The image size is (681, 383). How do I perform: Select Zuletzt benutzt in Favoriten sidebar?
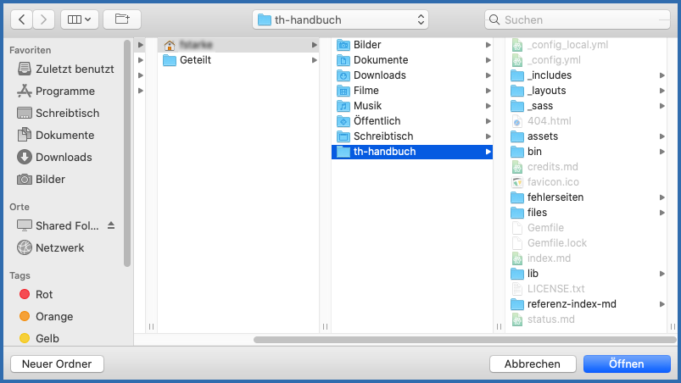point(65,69)
